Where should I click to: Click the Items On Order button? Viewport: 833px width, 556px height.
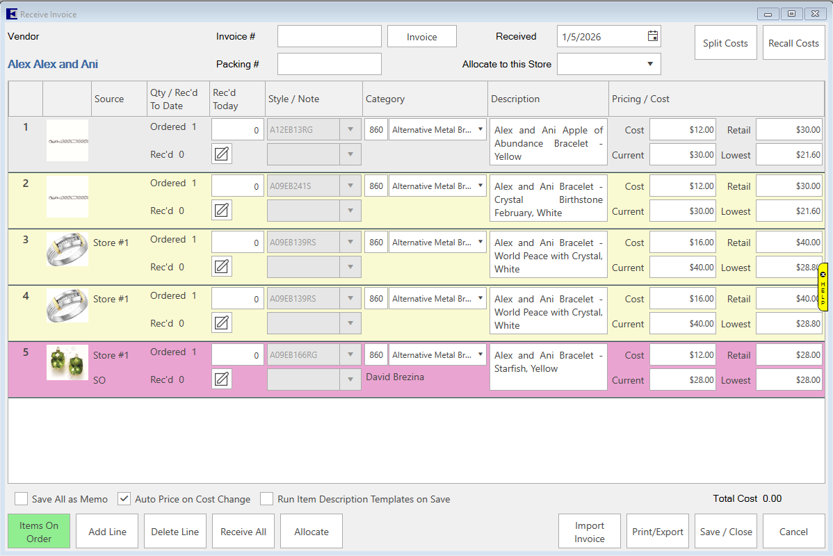(39, 532)
